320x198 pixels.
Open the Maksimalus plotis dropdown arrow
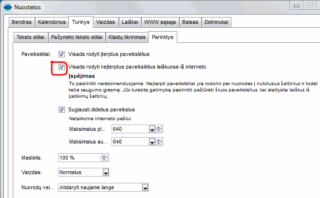pos(151,129)
